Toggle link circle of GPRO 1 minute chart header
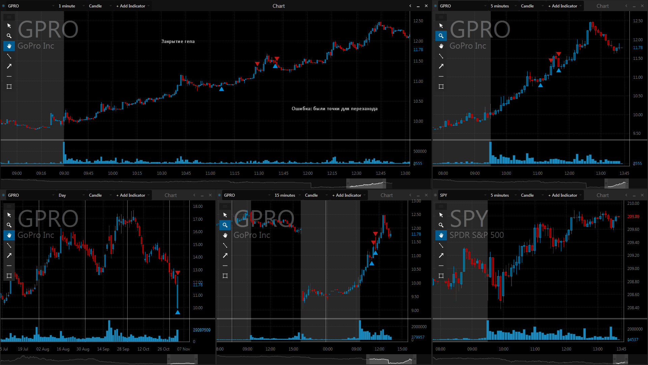648x365 pixels. coord(3,6)
